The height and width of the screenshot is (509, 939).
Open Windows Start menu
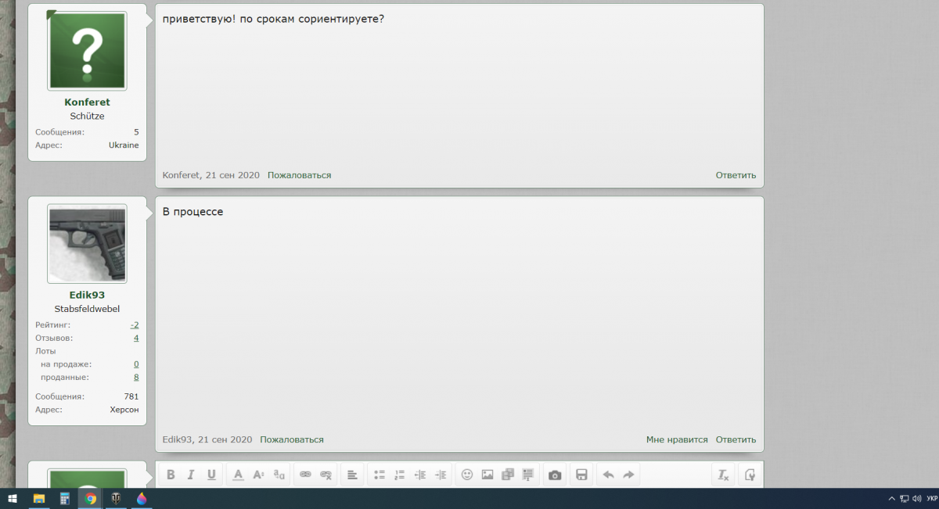coord(13,498)
